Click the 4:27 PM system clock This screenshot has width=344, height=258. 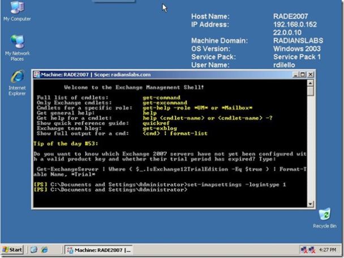[329, 250]
